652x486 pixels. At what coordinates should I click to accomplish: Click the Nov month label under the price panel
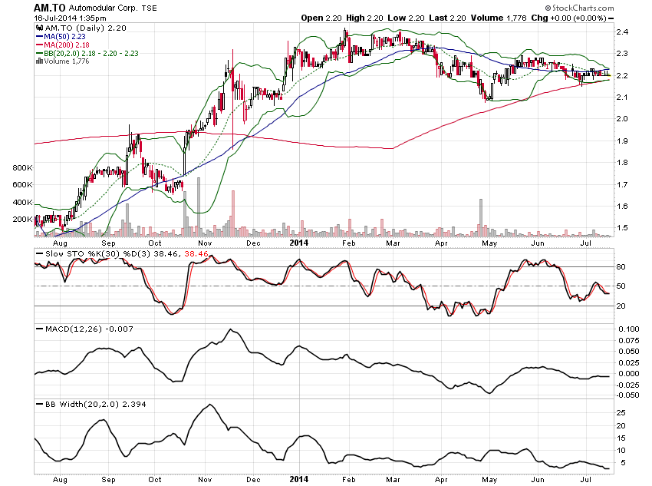click(x=205, y=243)
